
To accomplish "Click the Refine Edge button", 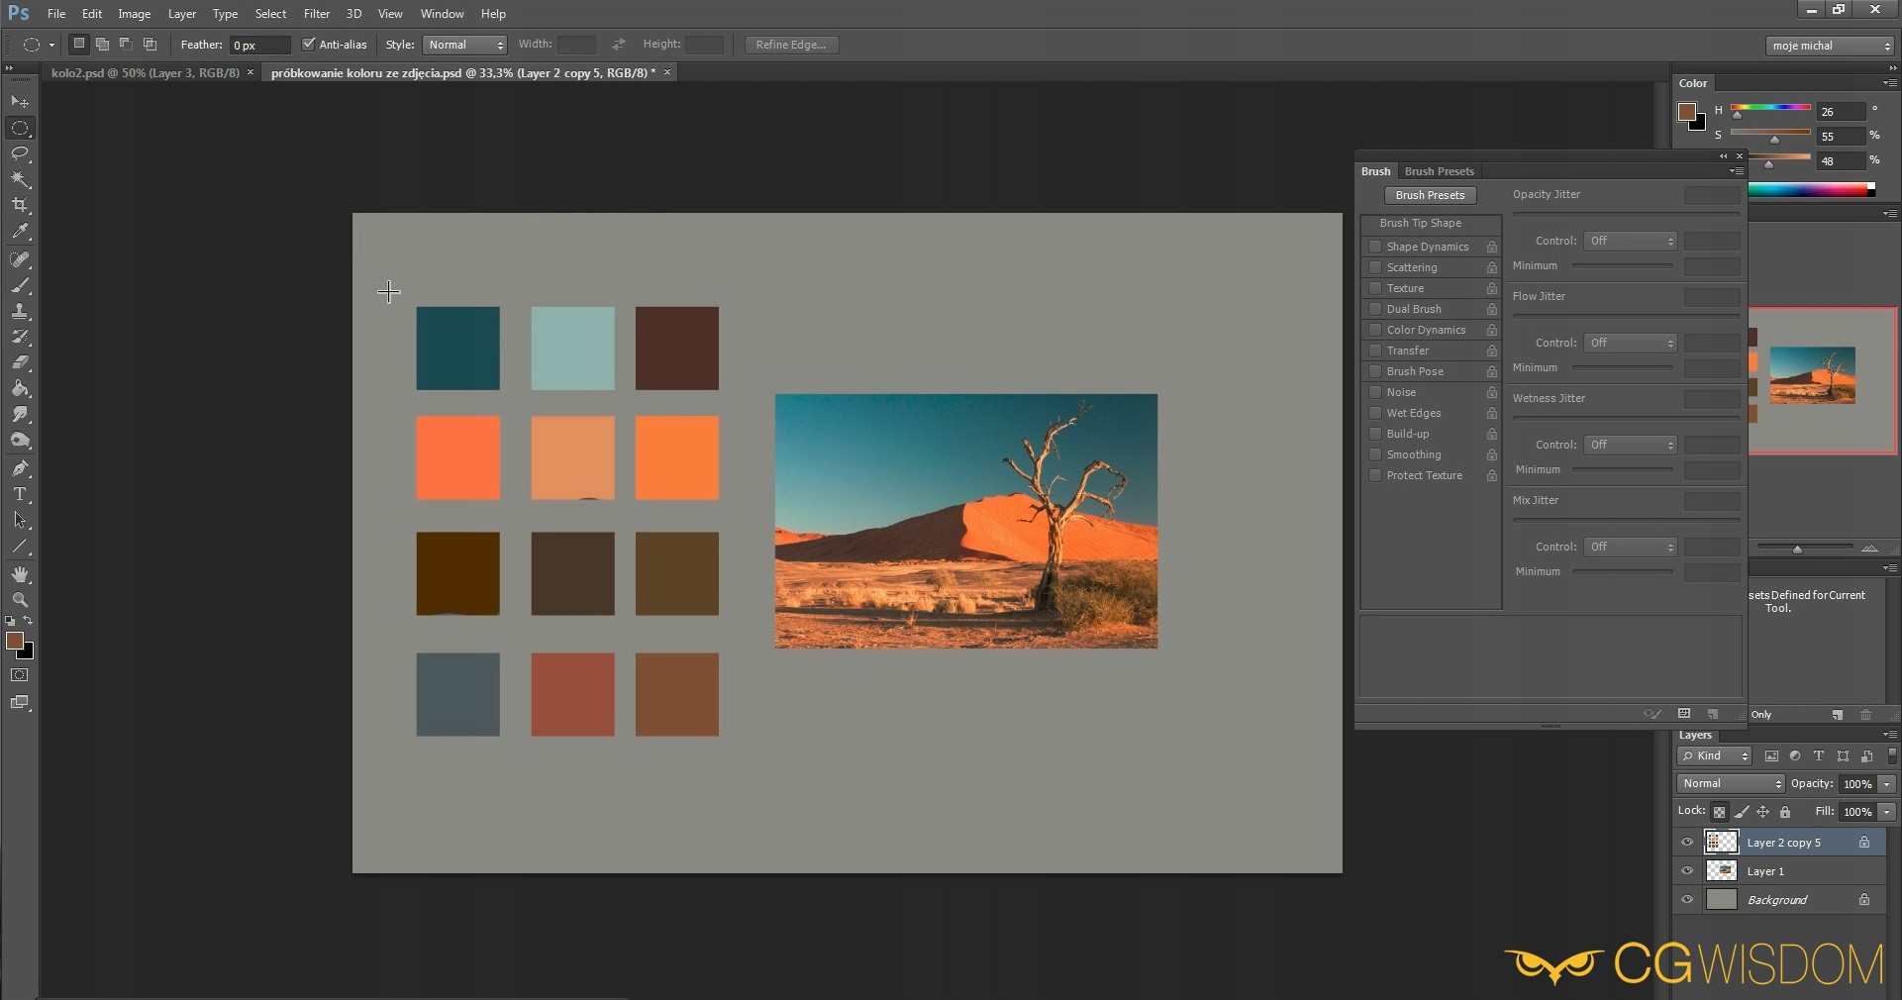I will point(791,45).
